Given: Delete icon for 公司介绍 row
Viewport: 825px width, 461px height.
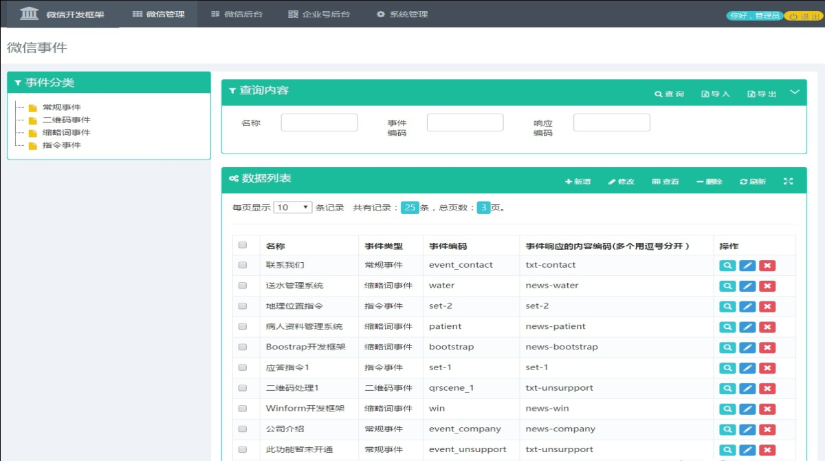Looking at the screenshot, I should click(x=767, y=429).
